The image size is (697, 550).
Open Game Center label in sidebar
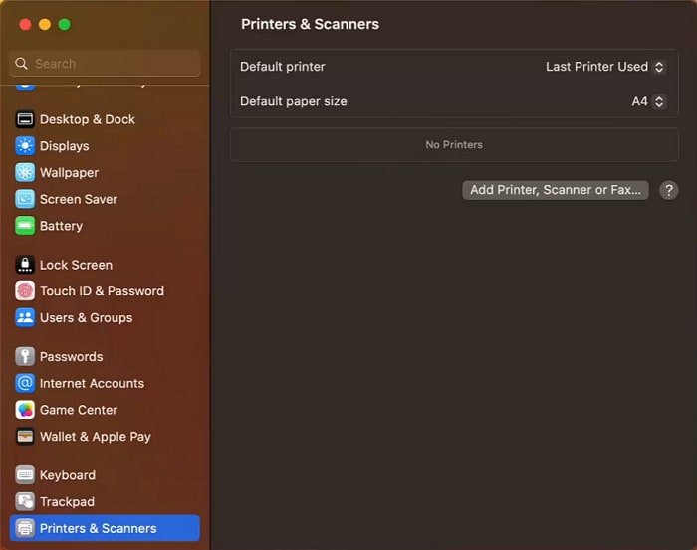[x=79, y=410]
